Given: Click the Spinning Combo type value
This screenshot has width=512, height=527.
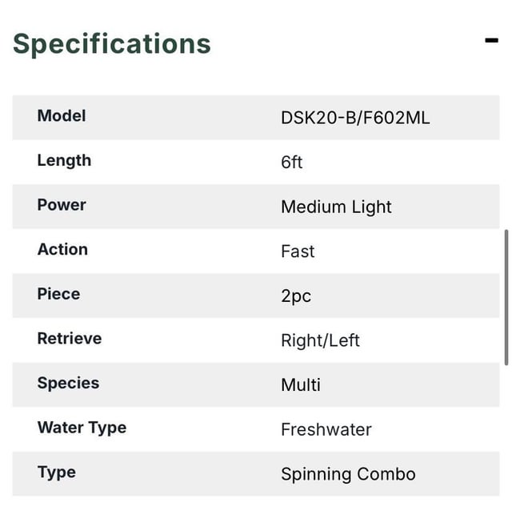Looking at the screenshot, I should tap(348, 474).
